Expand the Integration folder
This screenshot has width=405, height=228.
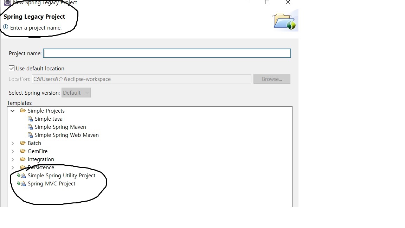12,159
